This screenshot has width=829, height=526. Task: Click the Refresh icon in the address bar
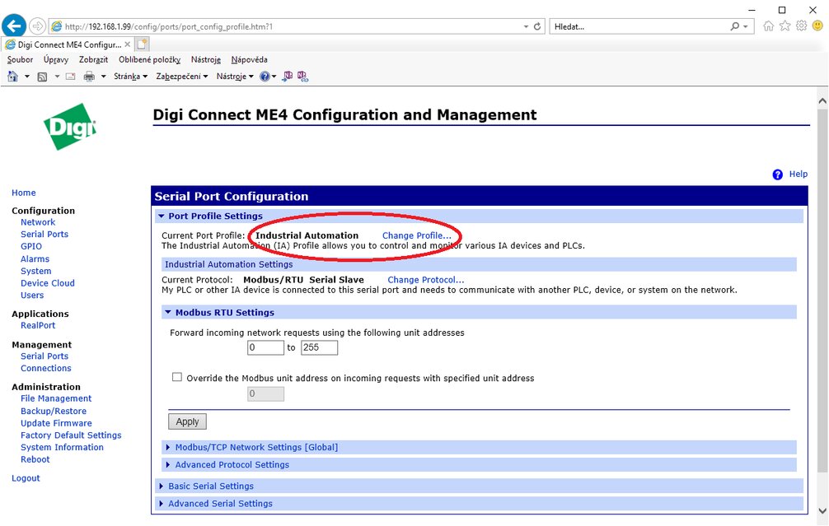(536, 26)
